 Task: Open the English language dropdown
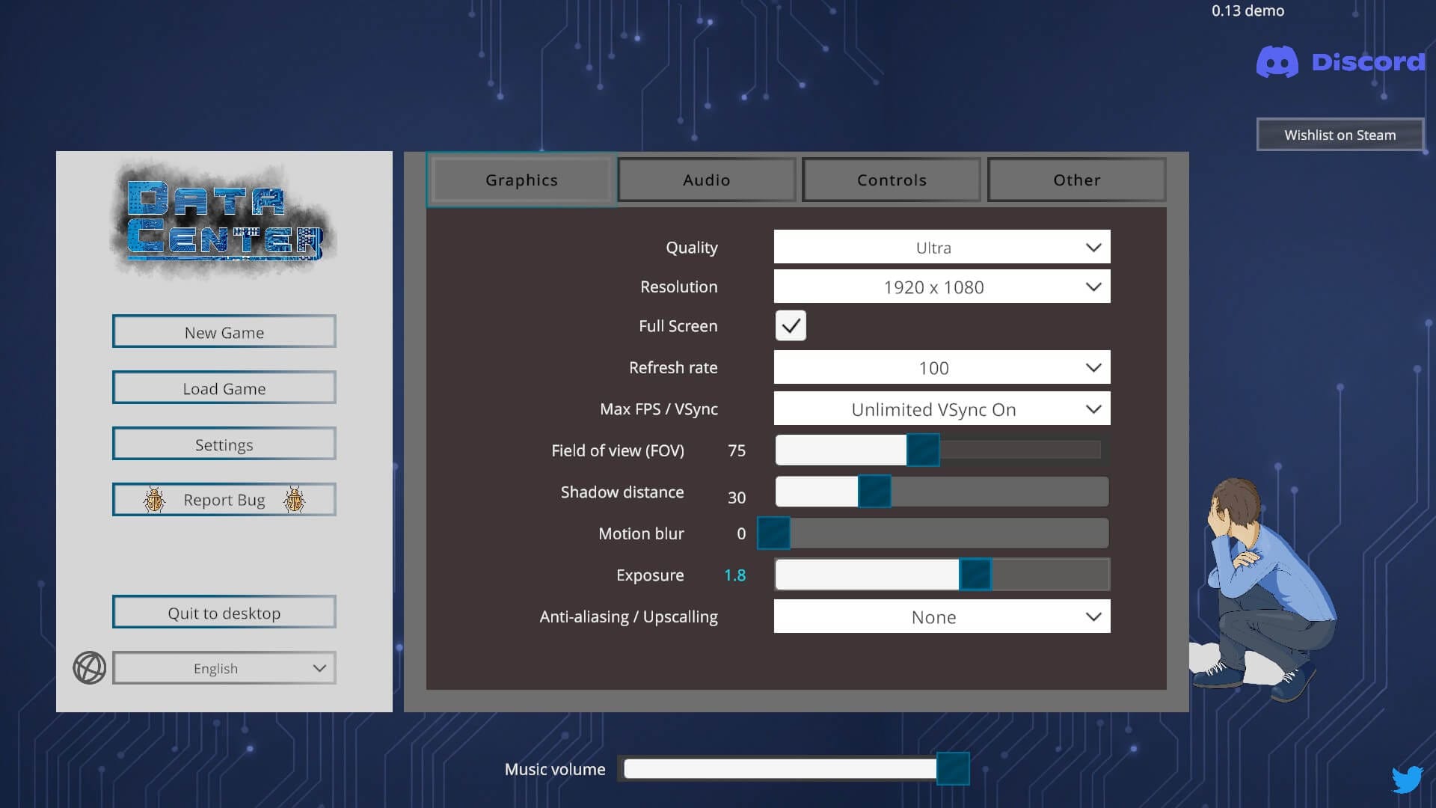224,668
